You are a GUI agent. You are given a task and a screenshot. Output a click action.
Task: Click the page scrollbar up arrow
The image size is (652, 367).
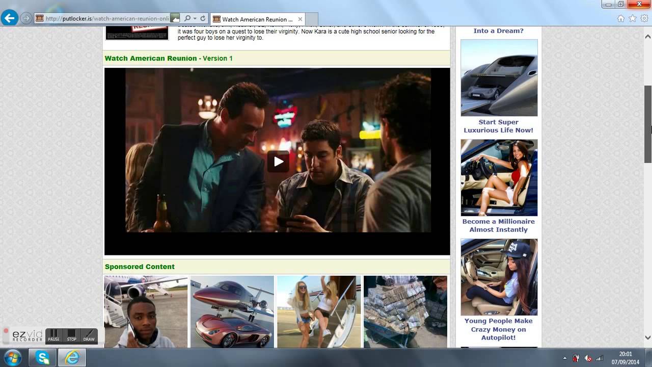[648, 36]
